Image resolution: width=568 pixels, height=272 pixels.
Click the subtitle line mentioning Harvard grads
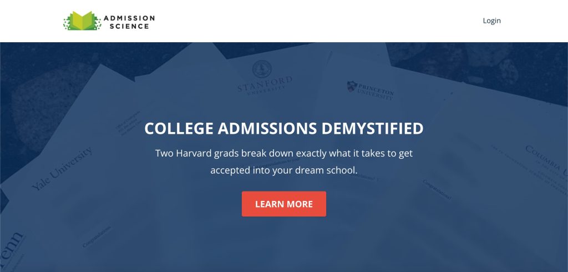point(284,153)
